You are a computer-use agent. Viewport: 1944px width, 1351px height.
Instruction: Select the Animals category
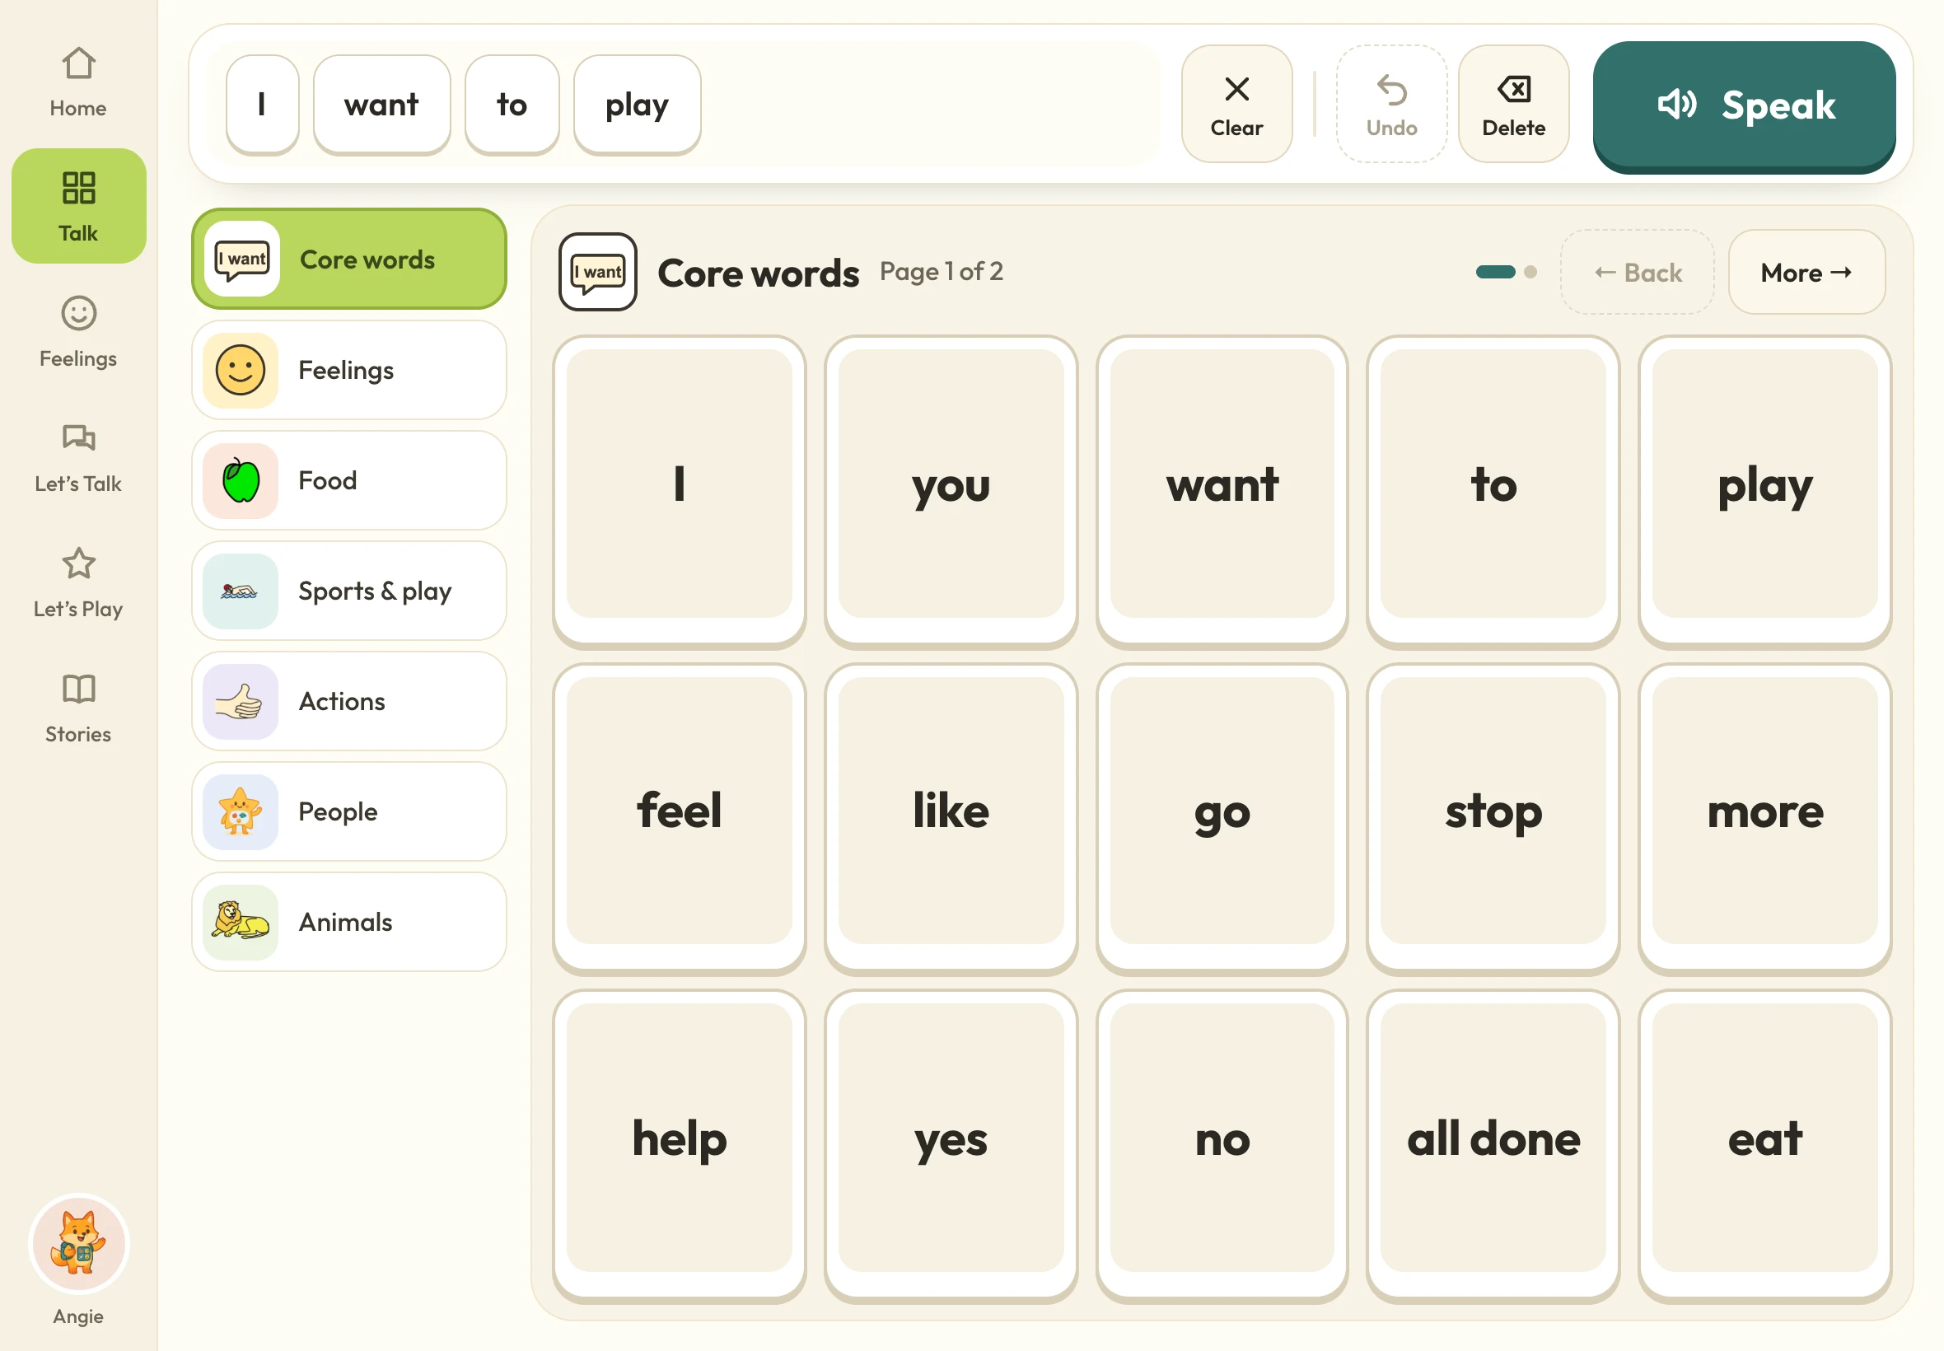click(x=348, y=922)
